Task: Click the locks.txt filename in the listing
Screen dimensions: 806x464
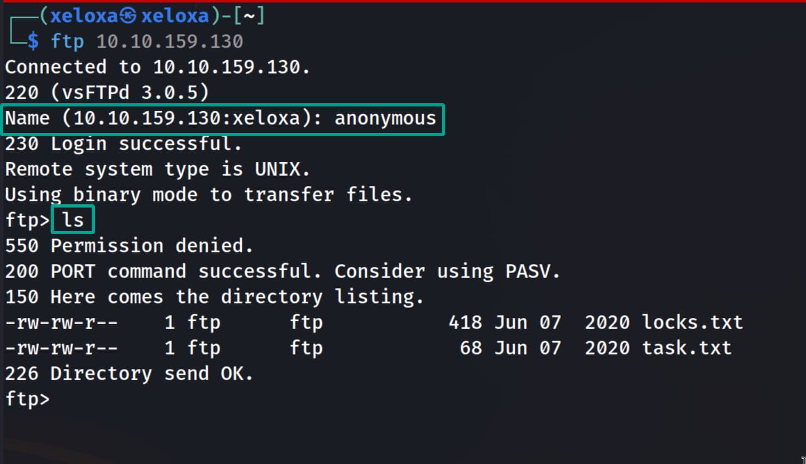Action: pos(692,322)
